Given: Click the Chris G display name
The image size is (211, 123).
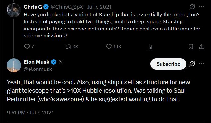Looking at the screenshot, I should [x=33, y=7].
